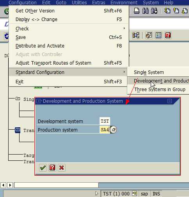Select Get Other Version menu entry
The height and width of the screenshot is (197, 189).
pyautogui.click(x=69, y=11)
